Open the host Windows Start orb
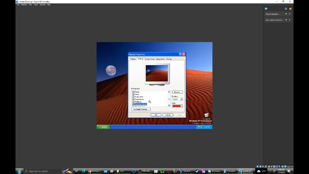Viewport: 309px width, 174px height. pos(19,171)
